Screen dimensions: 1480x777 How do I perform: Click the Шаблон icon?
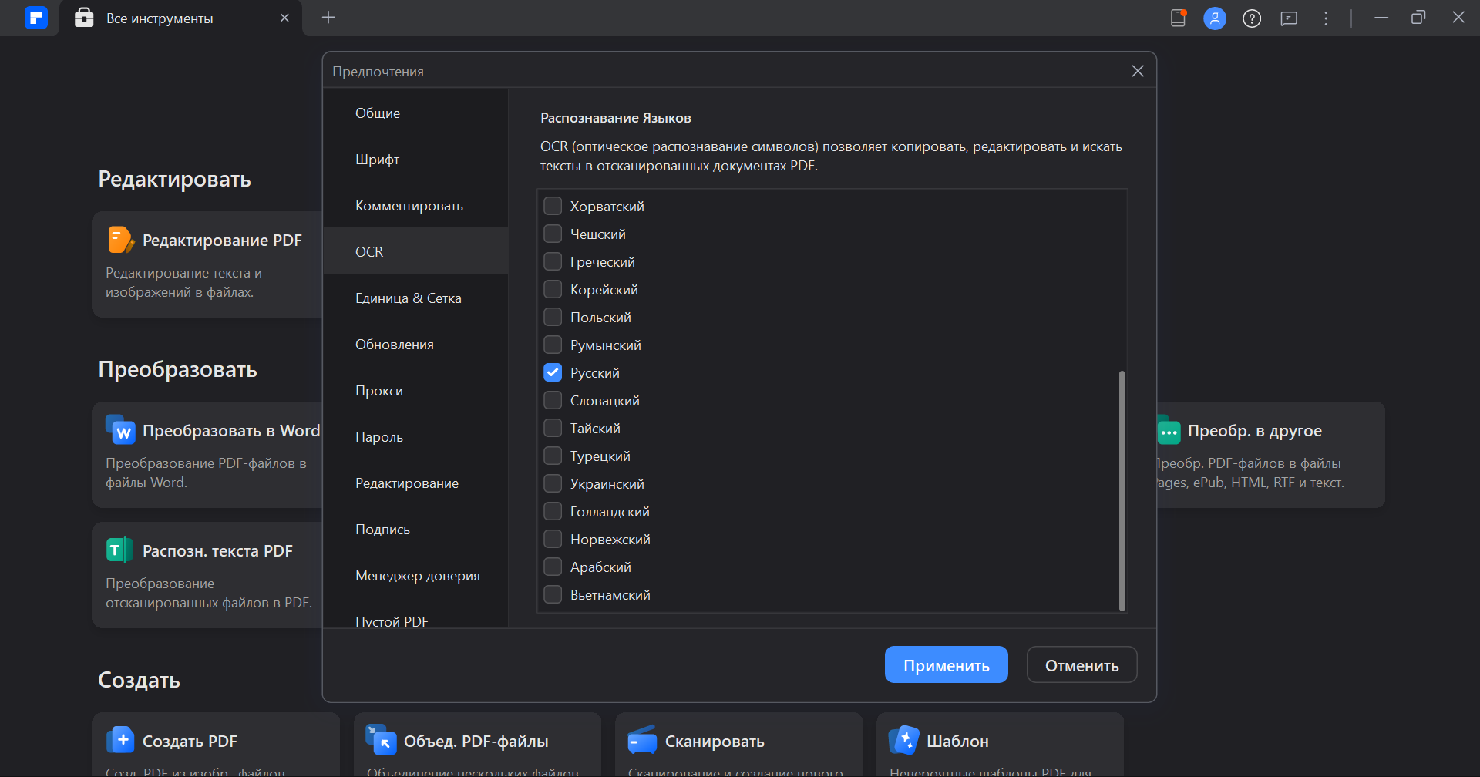point(903,740)
